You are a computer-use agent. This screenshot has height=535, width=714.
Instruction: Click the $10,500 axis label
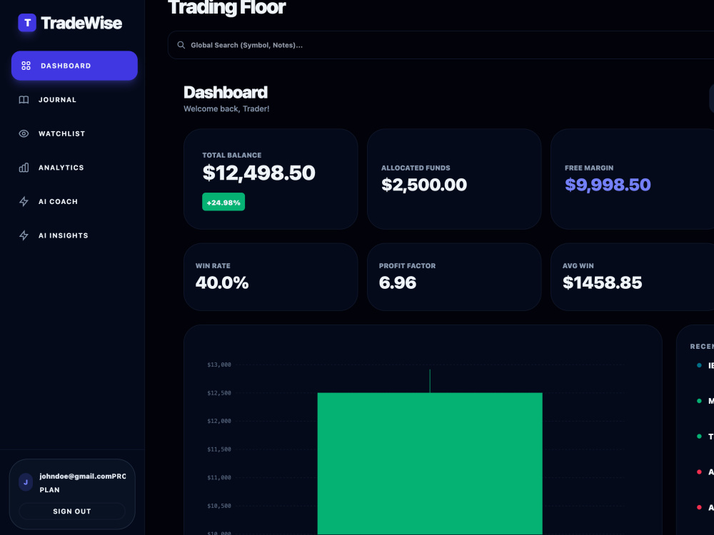coord(219,506)
